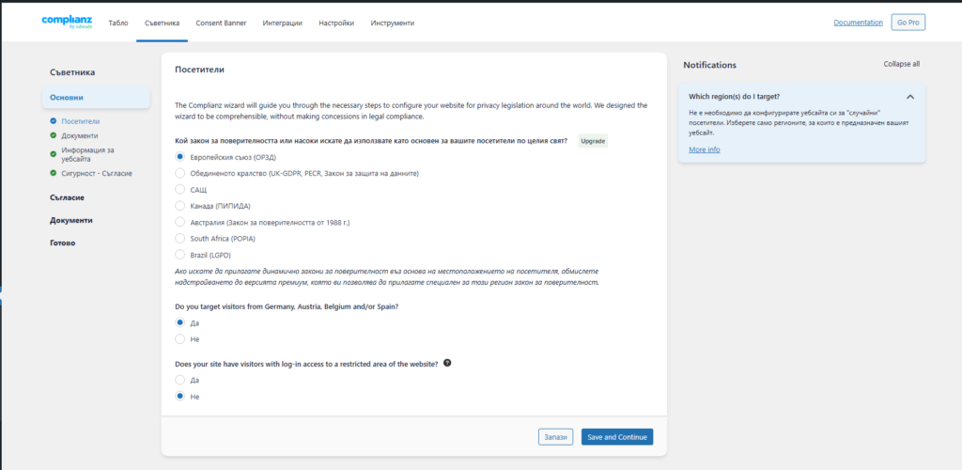Viewport: 962px width, 470px height.
Task: Collapse the Which region(s) notification
Action: 909,97
